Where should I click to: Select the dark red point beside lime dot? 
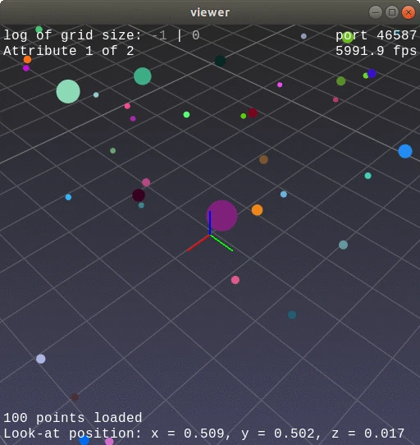coord(253,113)
